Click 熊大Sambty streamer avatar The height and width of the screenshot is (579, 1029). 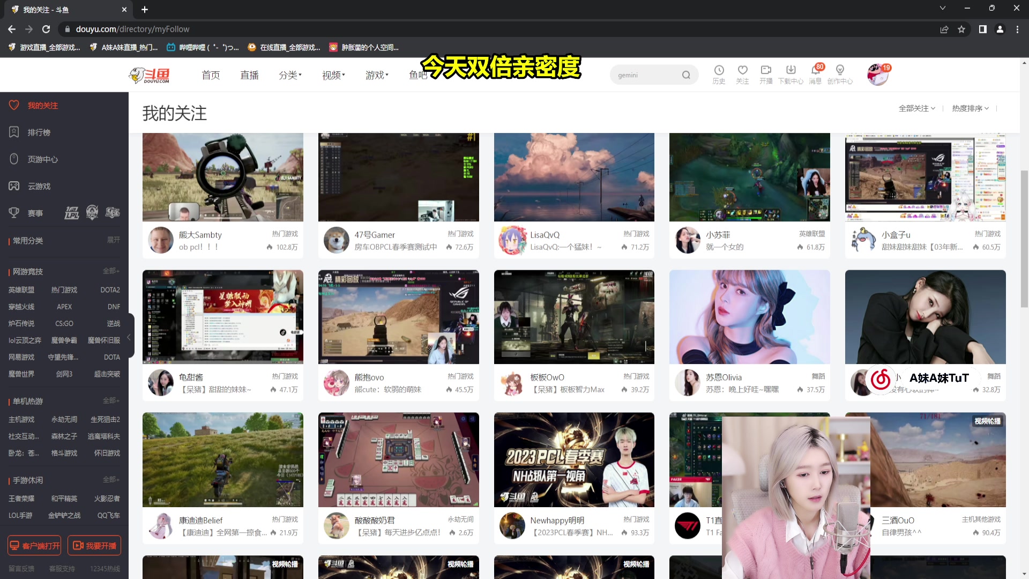point(161,240)
